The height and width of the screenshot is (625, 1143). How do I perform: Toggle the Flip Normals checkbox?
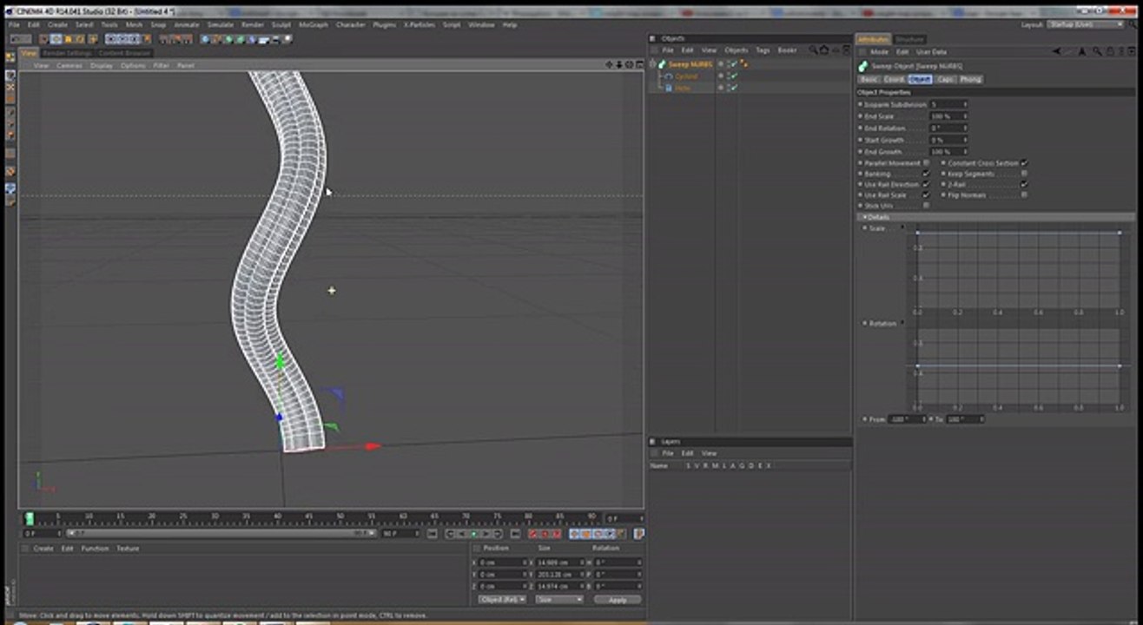[x=1024, y=195]
